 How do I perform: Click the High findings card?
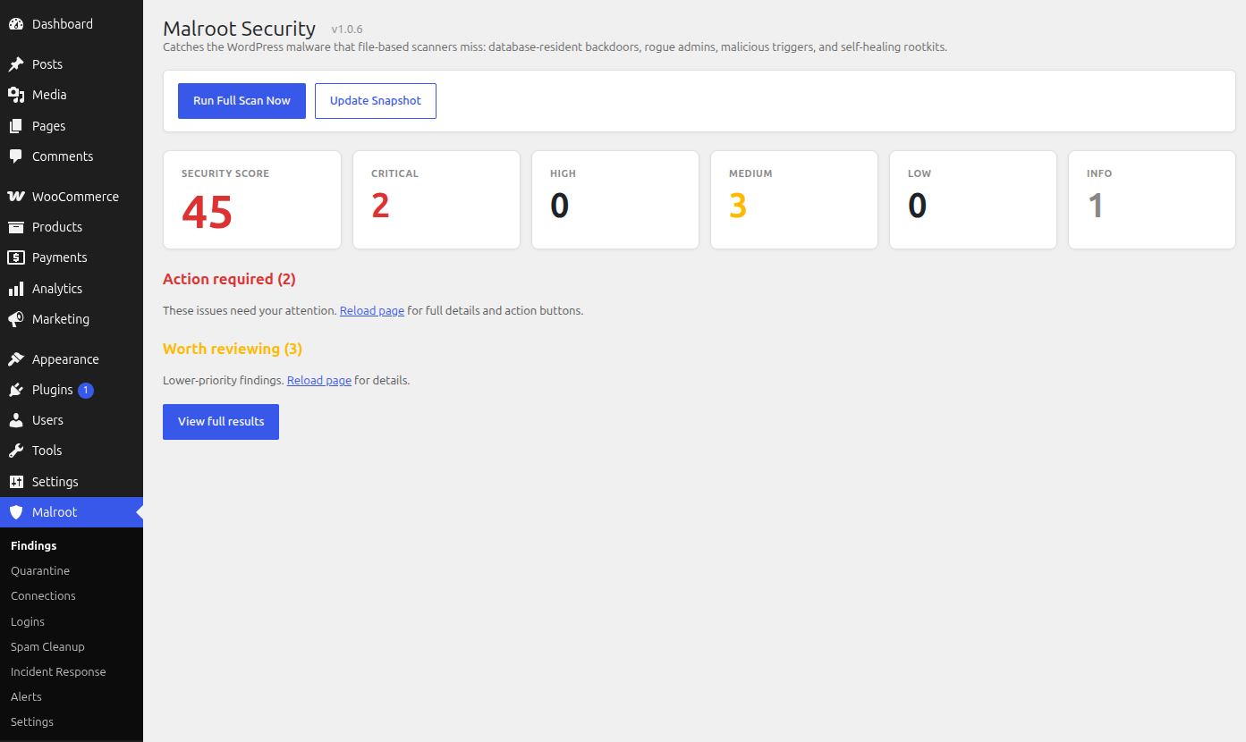[x=615, y=199]
